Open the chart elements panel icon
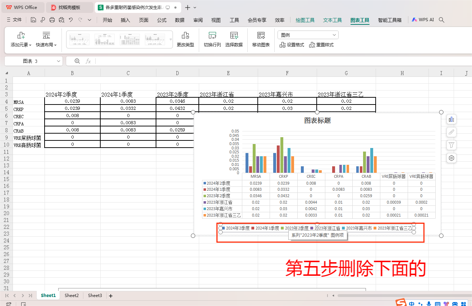 coord(452,119)
